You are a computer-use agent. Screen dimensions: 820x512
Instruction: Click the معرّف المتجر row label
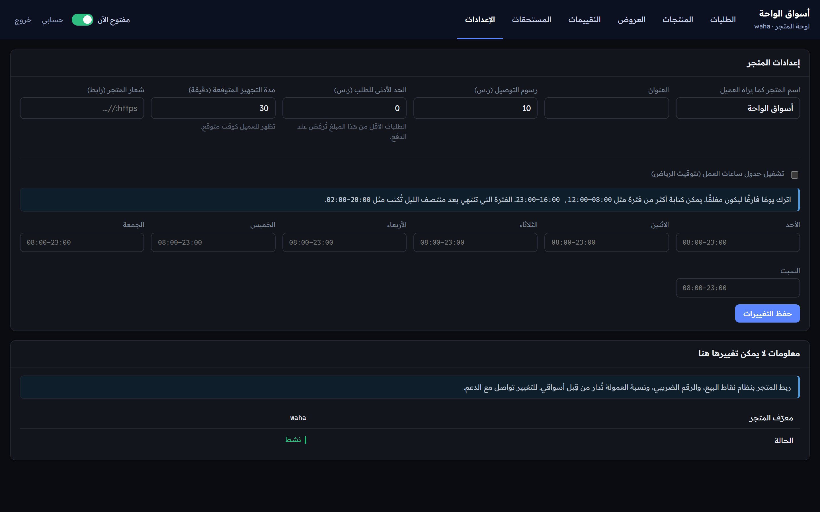tap(771, 418)
